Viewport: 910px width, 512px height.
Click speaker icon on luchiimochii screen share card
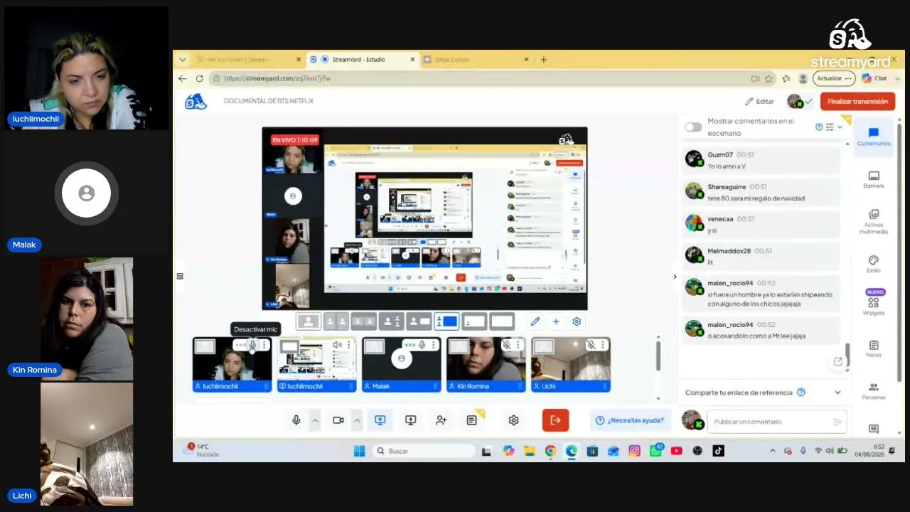337,345
